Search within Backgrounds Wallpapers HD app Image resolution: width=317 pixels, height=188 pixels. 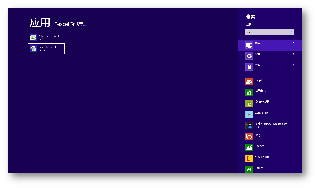[270, 125]
